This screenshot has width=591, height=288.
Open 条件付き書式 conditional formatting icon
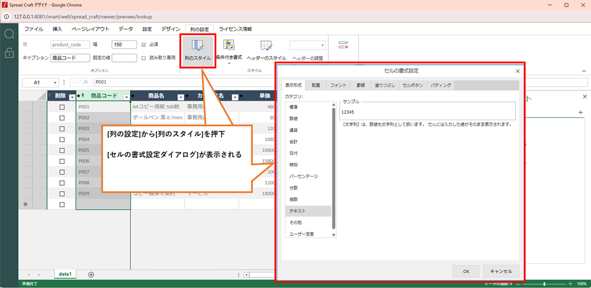(x=229, y=47)
